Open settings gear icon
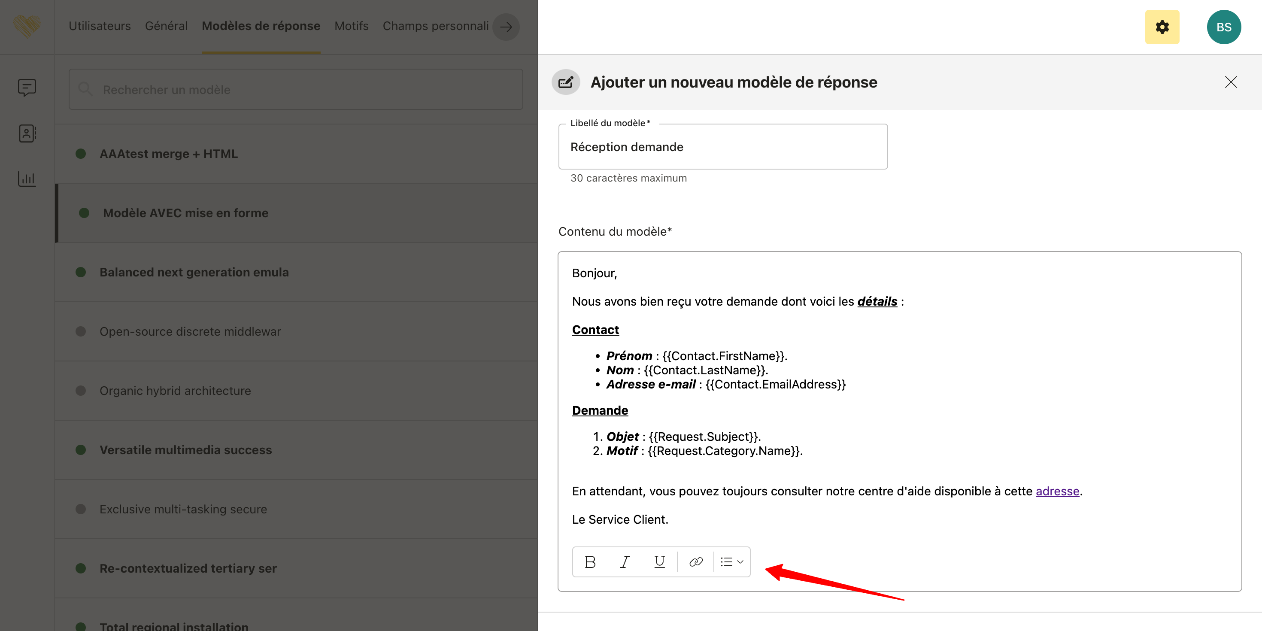Viewport: 1262px width, 631px height. pos(1162,27)
